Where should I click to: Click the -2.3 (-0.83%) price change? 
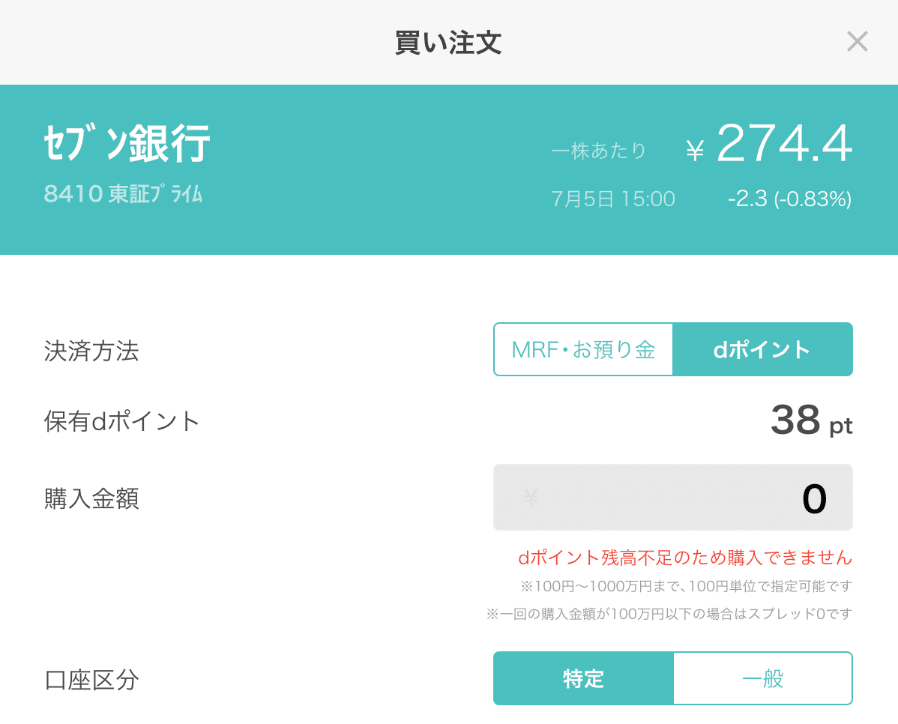[x=789, y=199]
